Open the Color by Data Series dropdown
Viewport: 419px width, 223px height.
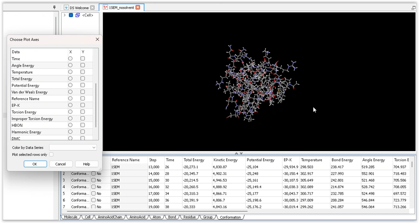pos(73,148)
